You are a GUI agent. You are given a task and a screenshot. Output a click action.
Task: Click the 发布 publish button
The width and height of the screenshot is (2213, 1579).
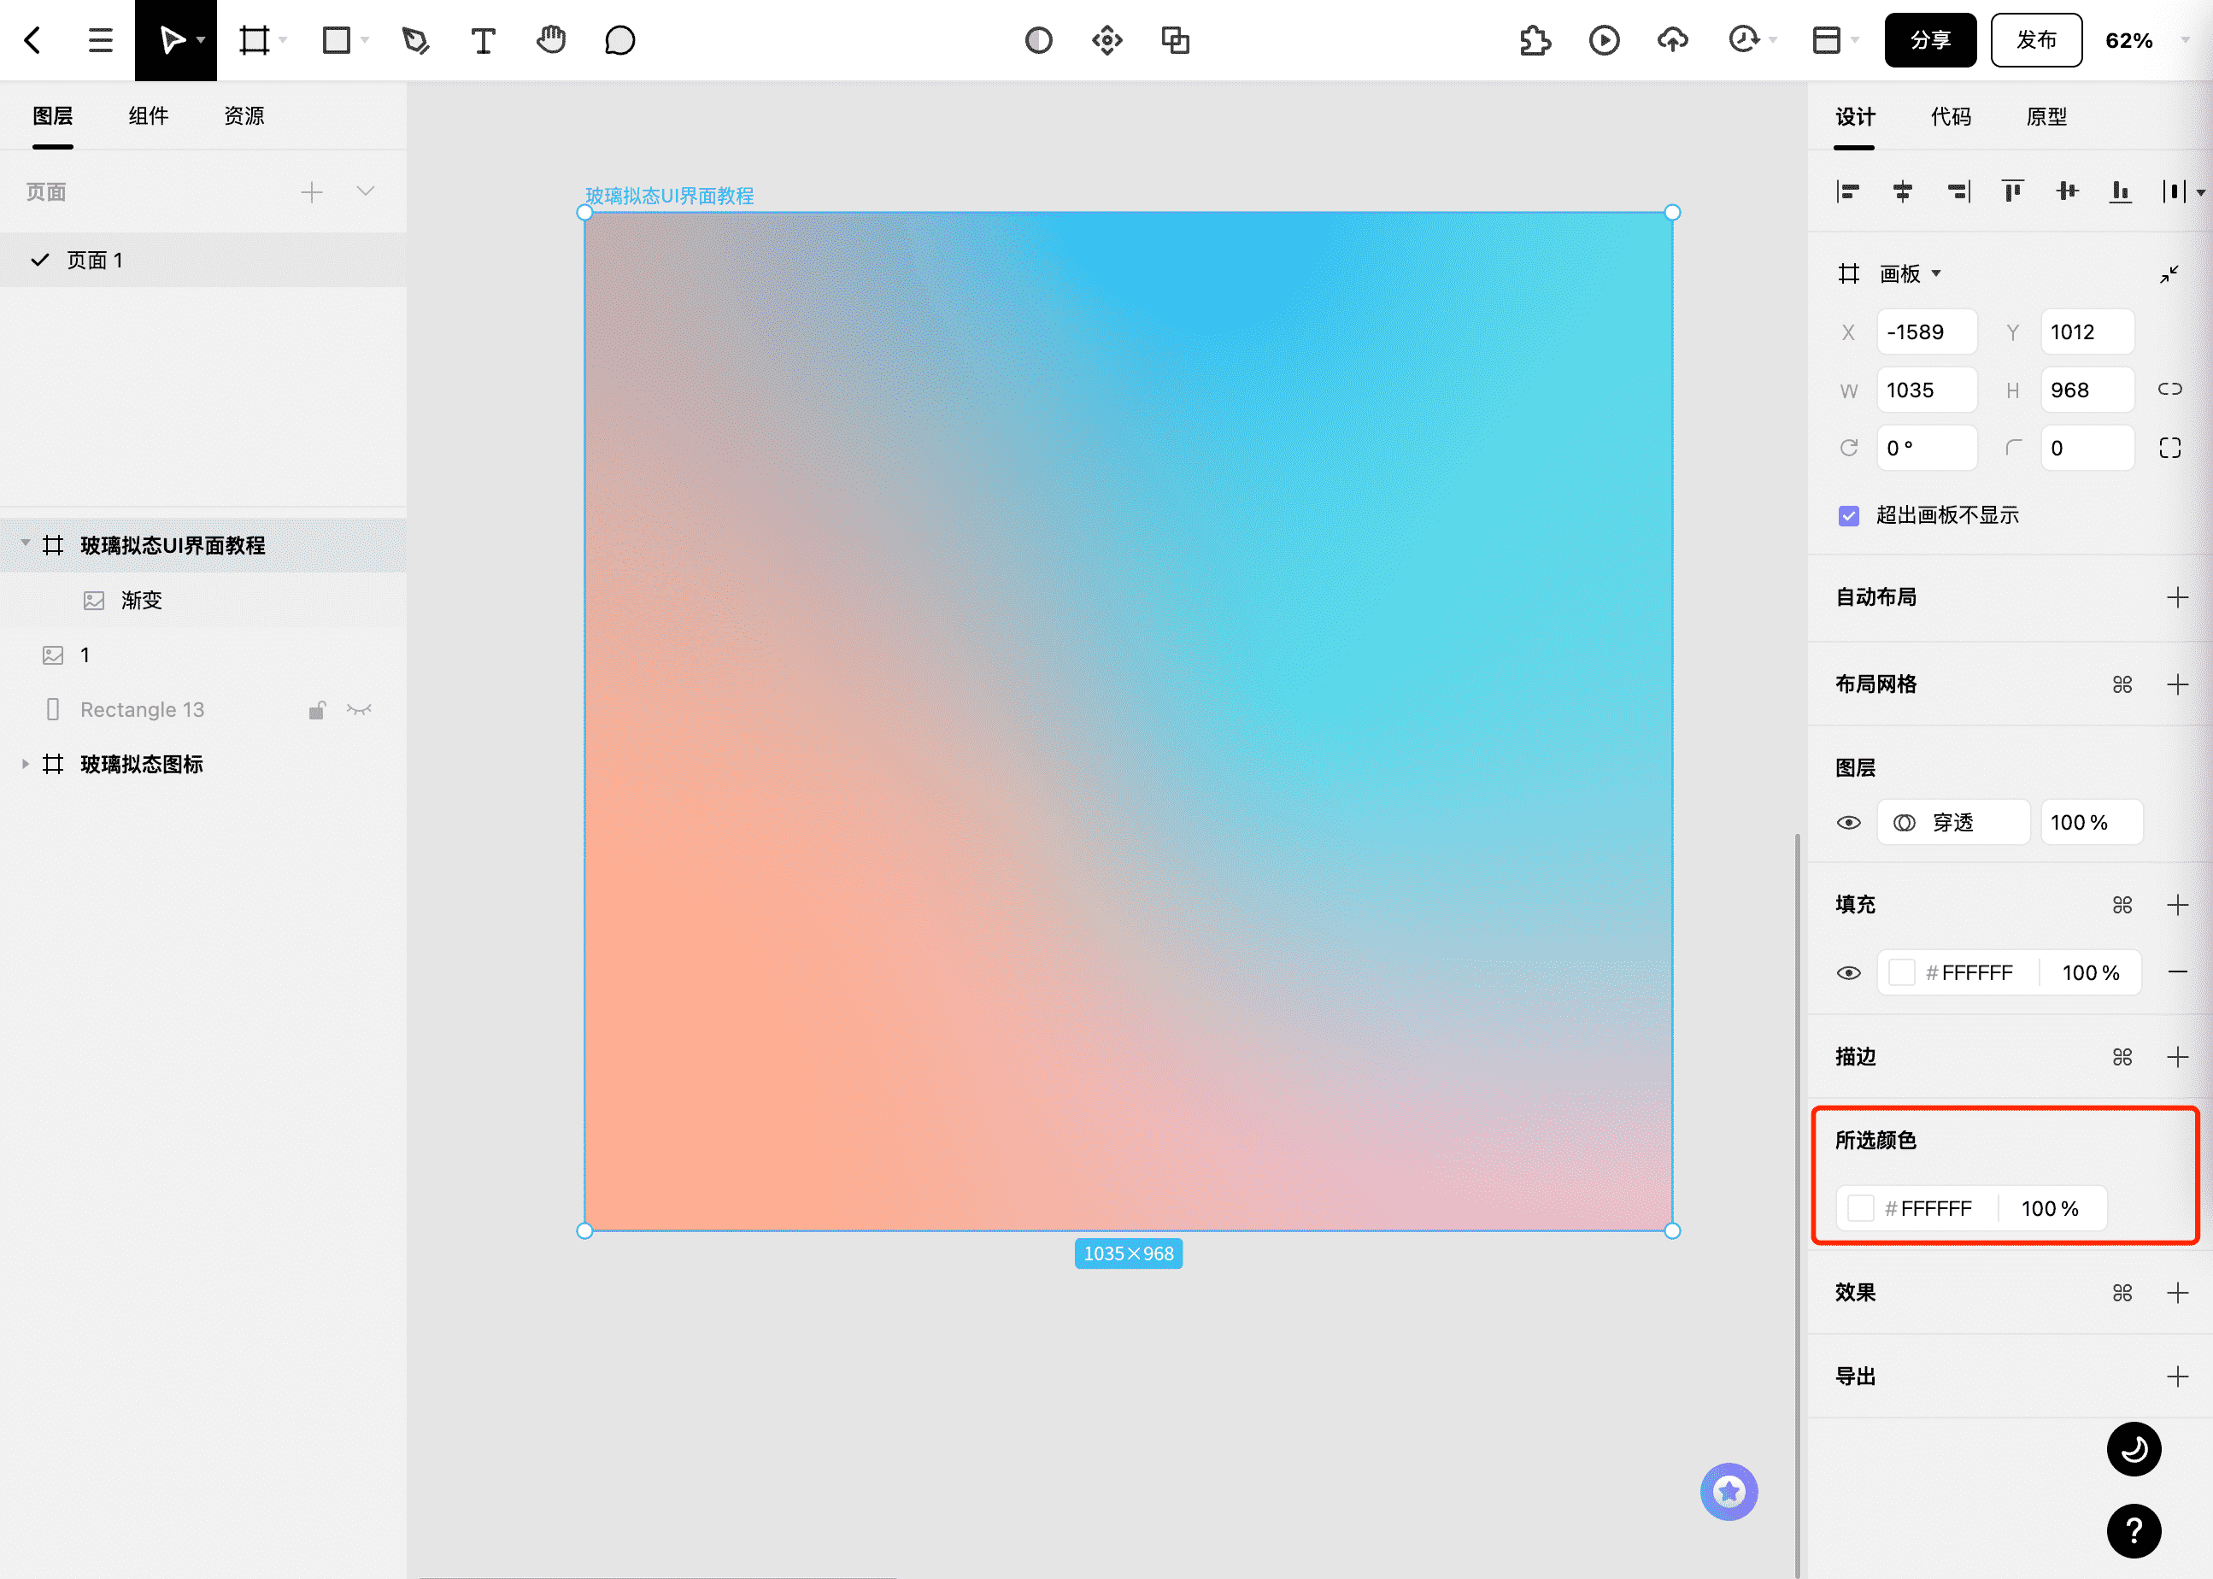tap(2036, 40)
